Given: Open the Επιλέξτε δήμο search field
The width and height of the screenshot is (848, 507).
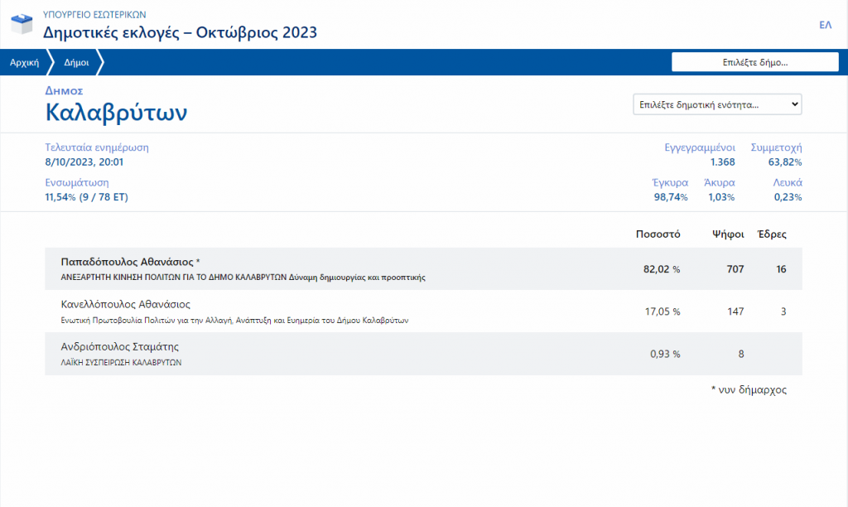Looking at the screenshot, I should click(755, 62).
